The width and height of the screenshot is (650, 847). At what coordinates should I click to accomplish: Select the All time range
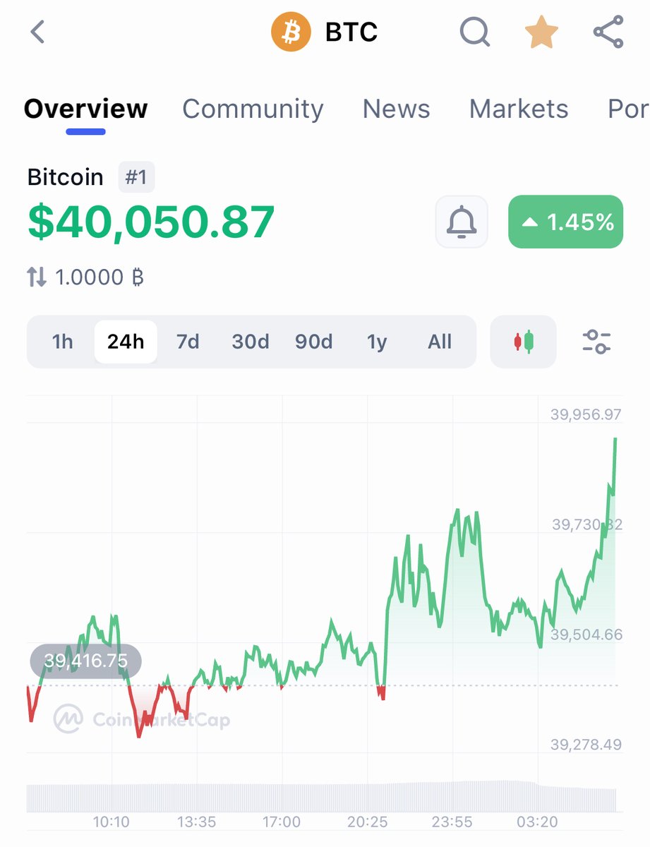tap(440, 342)
